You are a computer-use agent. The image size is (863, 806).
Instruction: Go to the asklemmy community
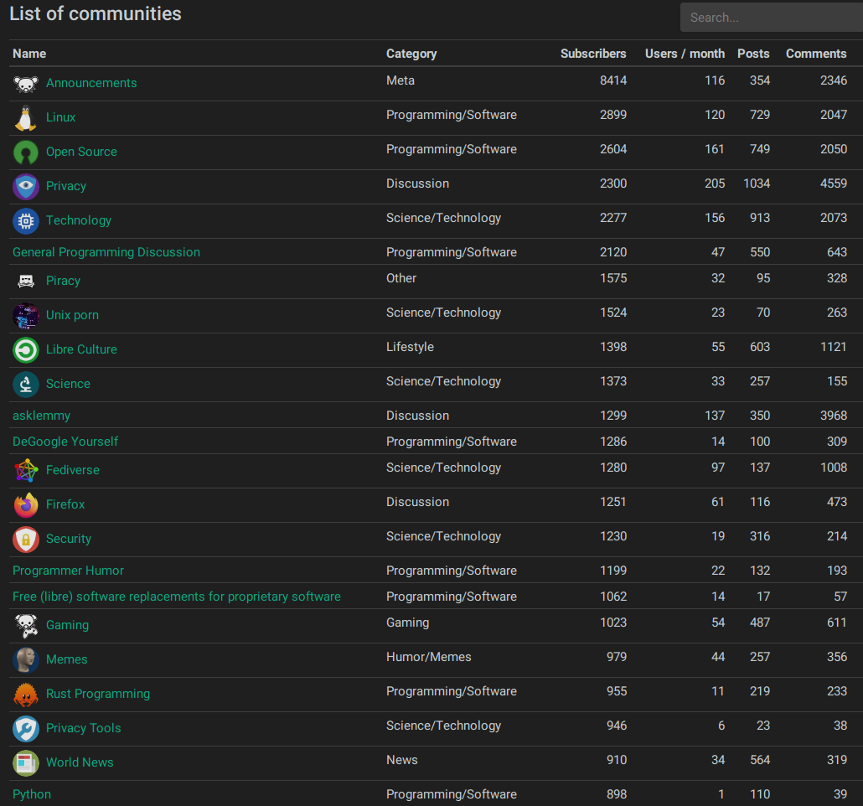pos(42,416)
